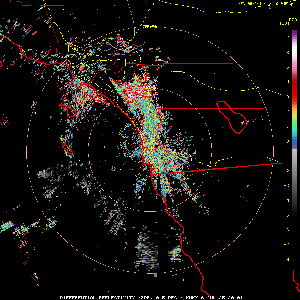Click the black radar site dot
This screenshot has height=300, width=300.
(x=156, y=146)
